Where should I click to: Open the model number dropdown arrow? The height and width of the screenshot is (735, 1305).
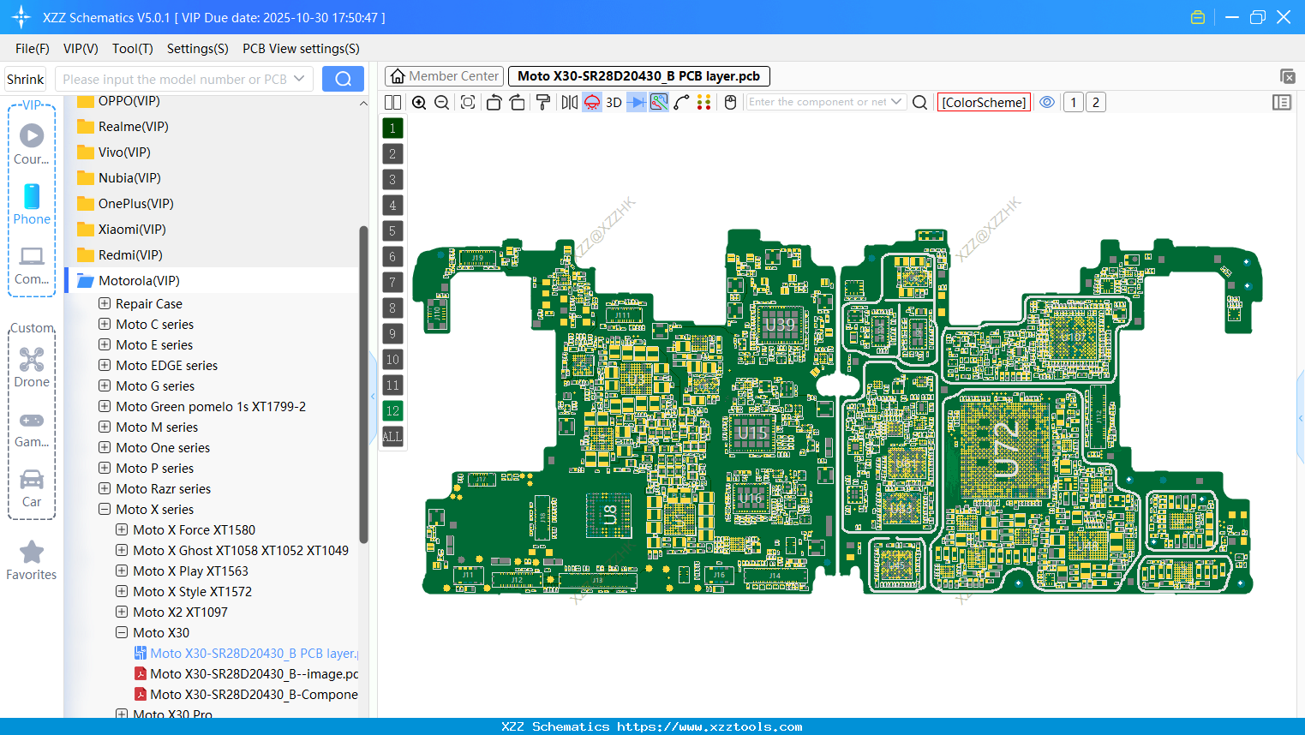point(299,79)
